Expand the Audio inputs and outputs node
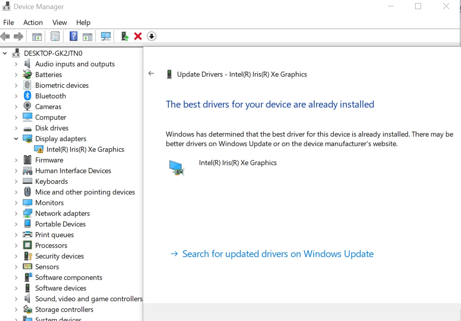Viewport: 461px width, 321px height. coord(16,64)
